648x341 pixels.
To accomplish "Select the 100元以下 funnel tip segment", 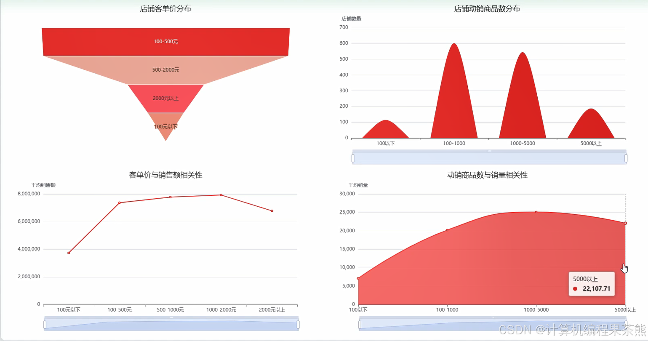I will point(166,125).
